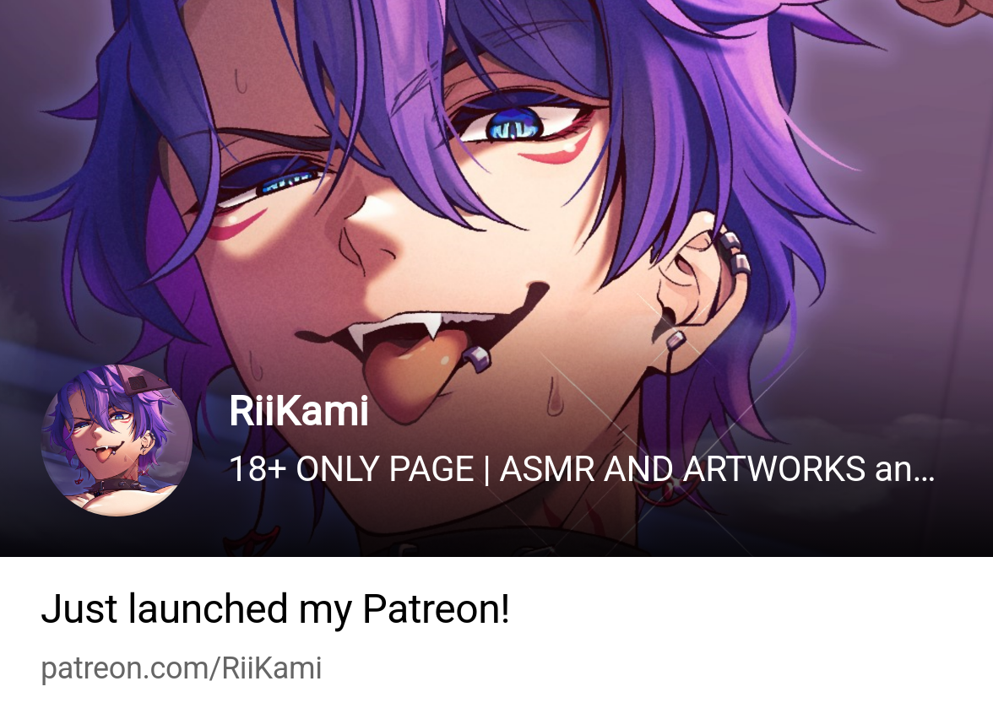Click the red mark under the open eye
This screenshot has height=719, width=993.
click(x=560, y=149)
